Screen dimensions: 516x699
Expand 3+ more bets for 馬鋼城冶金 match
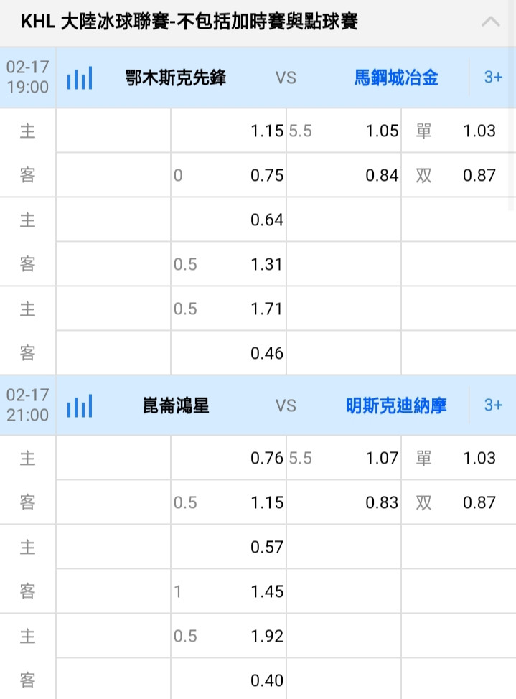pyautogui.click(x=493, y=78)
